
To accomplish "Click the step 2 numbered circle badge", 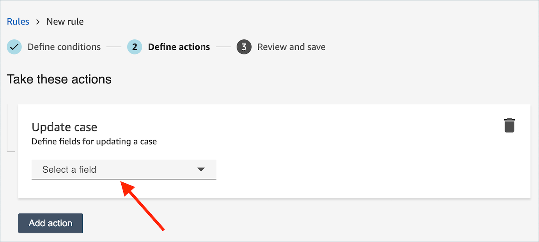I will coord(134,47).
